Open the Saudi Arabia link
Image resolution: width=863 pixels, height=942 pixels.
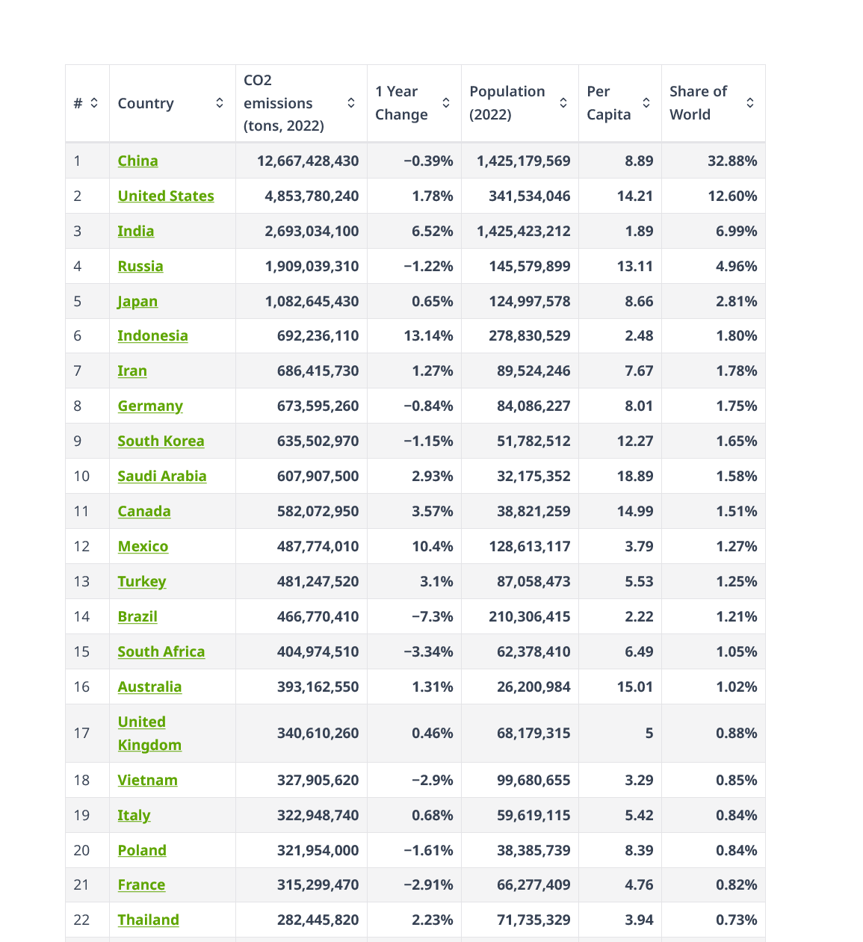[161, 476]
